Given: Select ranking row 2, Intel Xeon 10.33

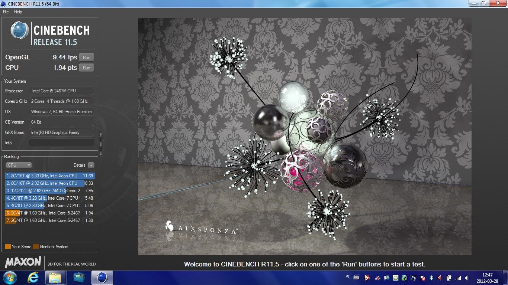Looking at the screenshot, I should click(x=50, y=183).
